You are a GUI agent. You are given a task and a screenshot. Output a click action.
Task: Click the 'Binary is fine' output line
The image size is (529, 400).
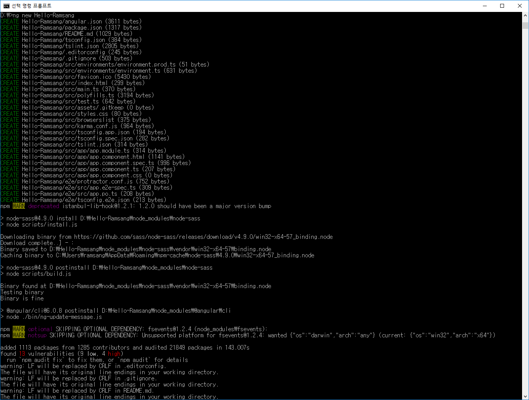click(x=22, y=298)
